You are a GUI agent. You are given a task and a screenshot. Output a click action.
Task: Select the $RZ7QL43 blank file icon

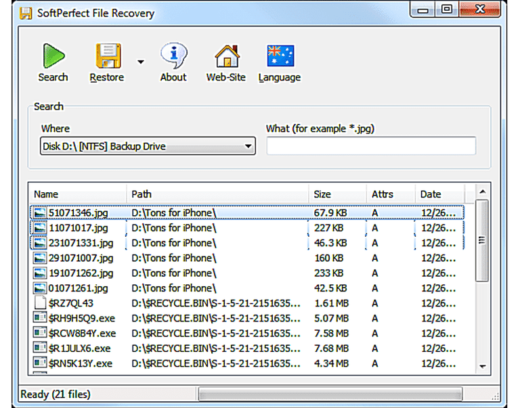pos(40,303)
